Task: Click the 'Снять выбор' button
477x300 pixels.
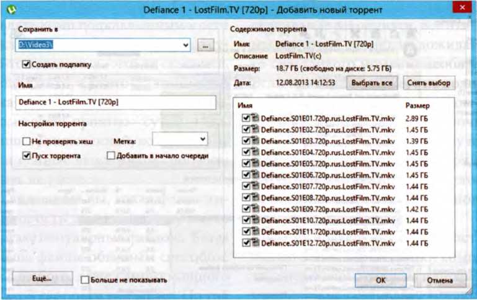Action: point(429,82)
